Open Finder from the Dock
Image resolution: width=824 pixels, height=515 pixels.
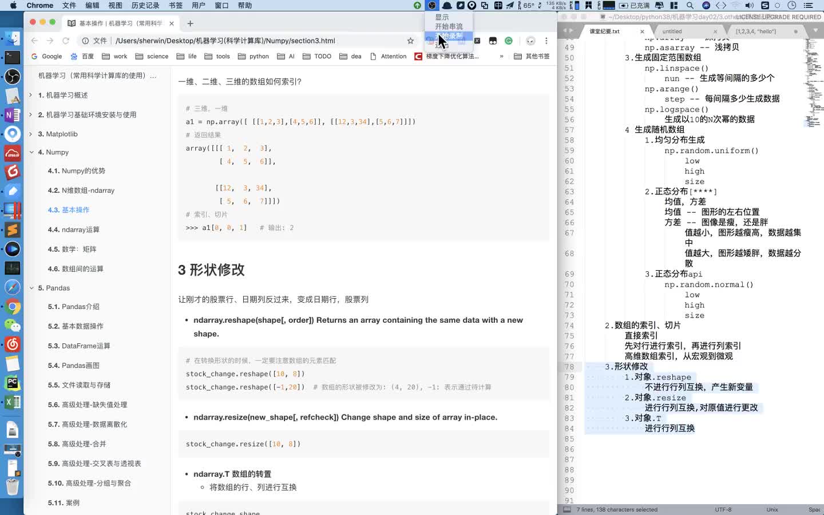tap(12, 38)
